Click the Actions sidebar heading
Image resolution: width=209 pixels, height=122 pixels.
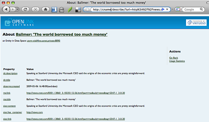pyautogui.click(x=175, y=51)
